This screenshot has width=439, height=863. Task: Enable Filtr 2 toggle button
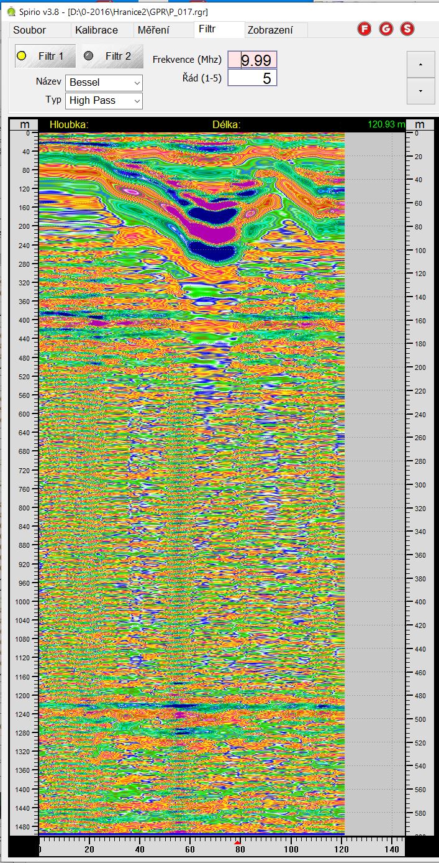tap(112, 56)
